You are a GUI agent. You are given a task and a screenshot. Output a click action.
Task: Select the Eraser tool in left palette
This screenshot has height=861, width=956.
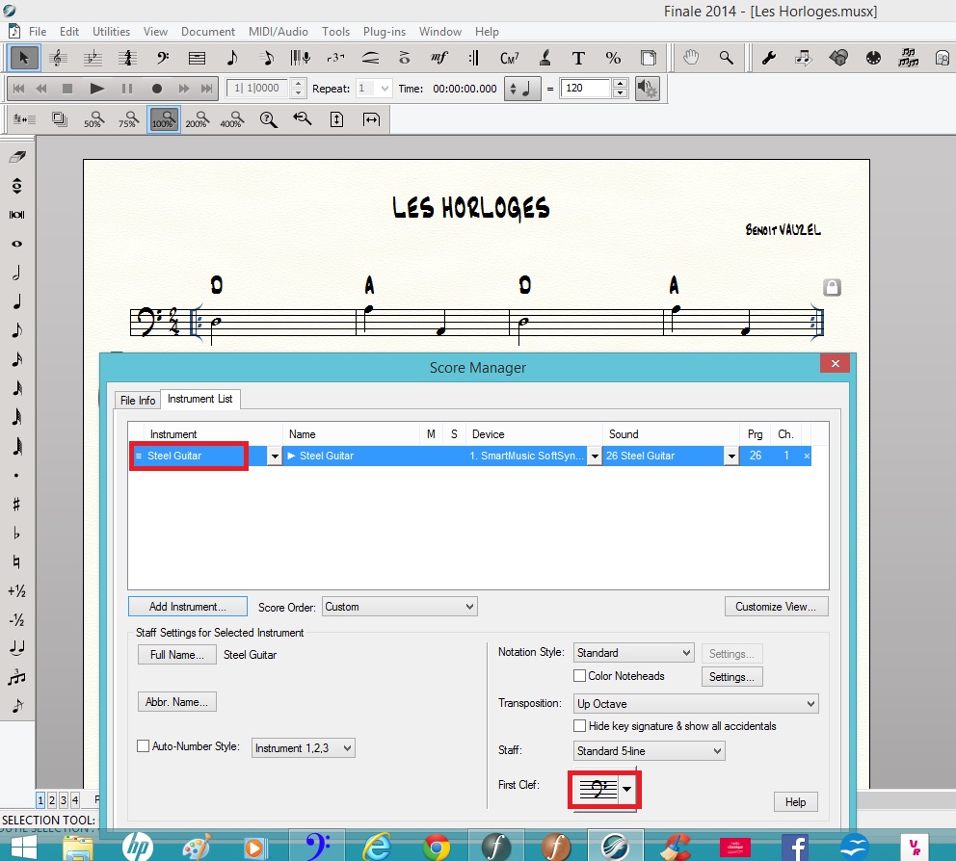16,157
